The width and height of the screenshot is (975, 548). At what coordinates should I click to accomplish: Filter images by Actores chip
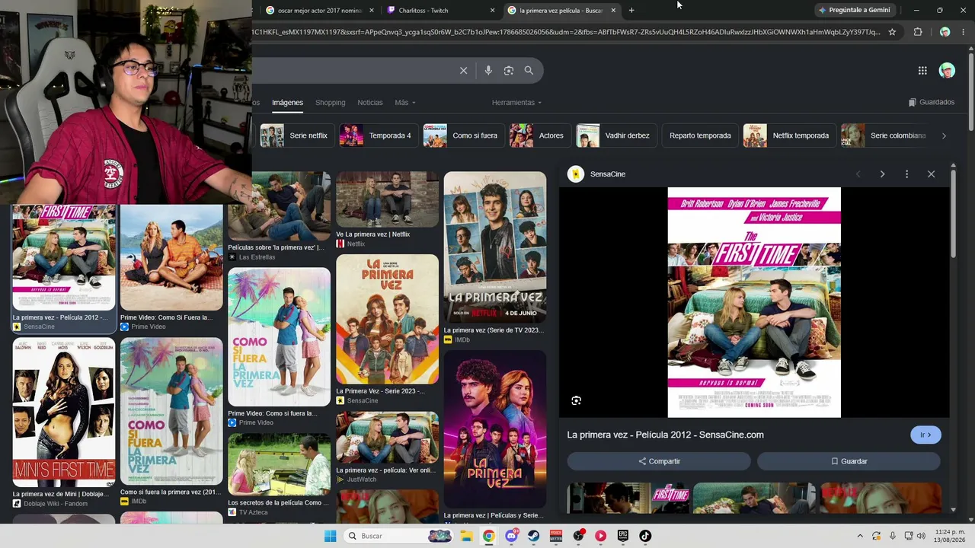click(539, 135)
